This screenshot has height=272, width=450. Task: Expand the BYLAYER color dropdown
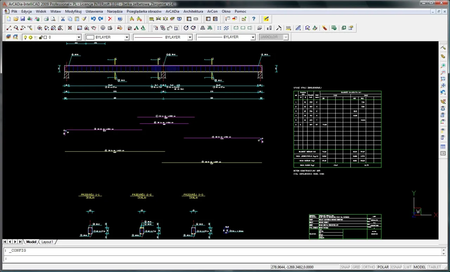pos(127,37)
